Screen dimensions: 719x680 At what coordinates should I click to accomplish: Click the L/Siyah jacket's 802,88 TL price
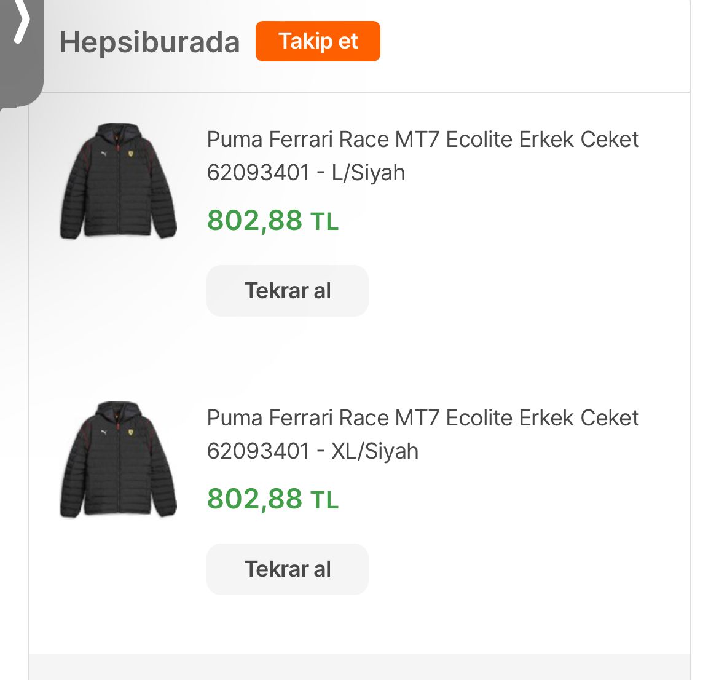[x=272, y=220]
